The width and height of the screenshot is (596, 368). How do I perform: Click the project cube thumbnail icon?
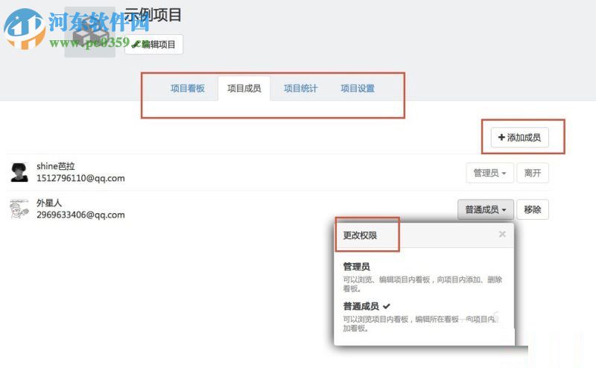(x=89, y=32)
